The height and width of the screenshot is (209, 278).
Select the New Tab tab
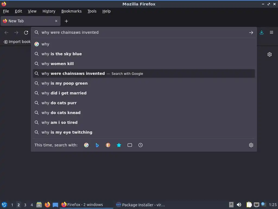point(30,21)
